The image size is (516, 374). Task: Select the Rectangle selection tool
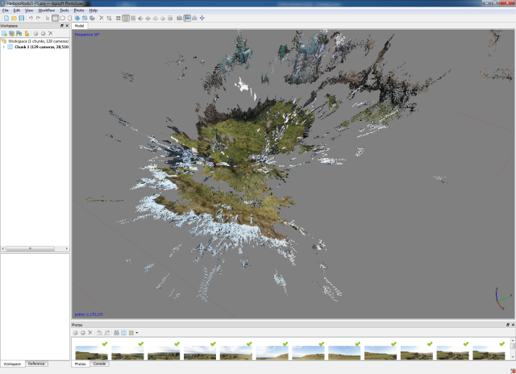[55, 18]
